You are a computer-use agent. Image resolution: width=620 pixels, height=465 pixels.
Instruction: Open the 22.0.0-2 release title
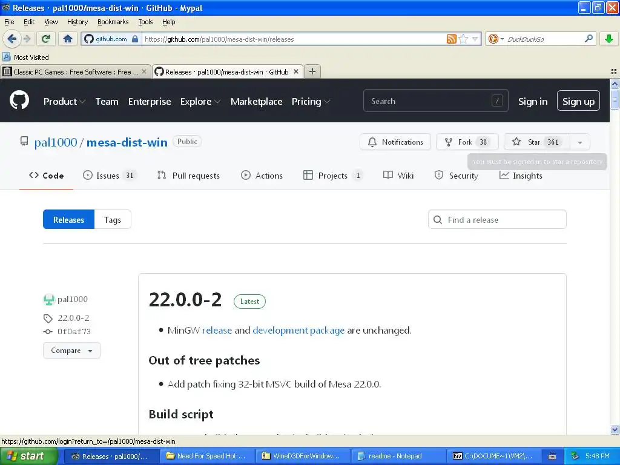click(x=185, y=300)
